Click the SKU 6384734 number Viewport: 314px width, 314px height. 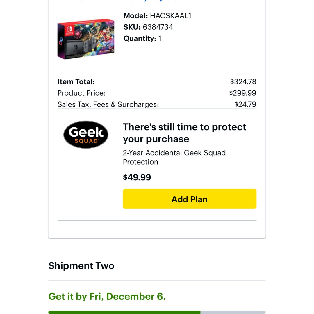tap(158, 27)
